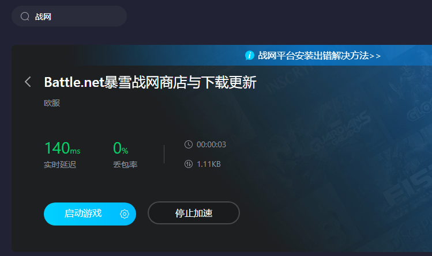
Task: Go back using the left chevron arrow
Action: 28,82
